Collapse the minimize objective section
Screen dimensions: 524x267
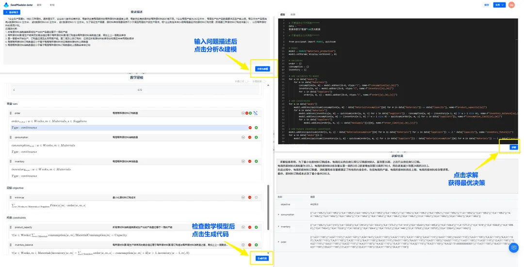pos(243,198)
